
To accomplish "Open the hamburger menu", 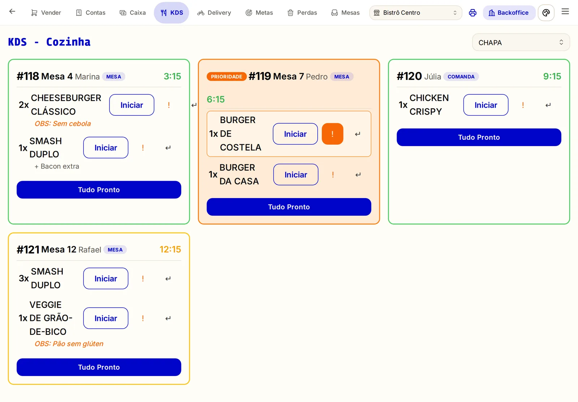I will click(565, 12).
